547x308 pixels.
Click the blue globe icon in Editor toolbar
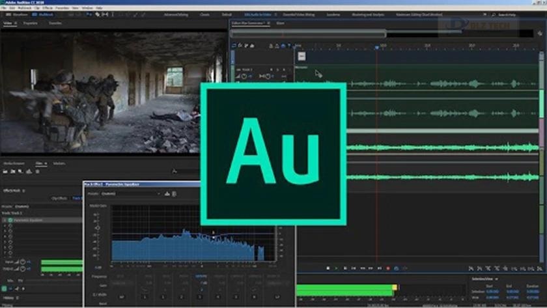point(283,46)
